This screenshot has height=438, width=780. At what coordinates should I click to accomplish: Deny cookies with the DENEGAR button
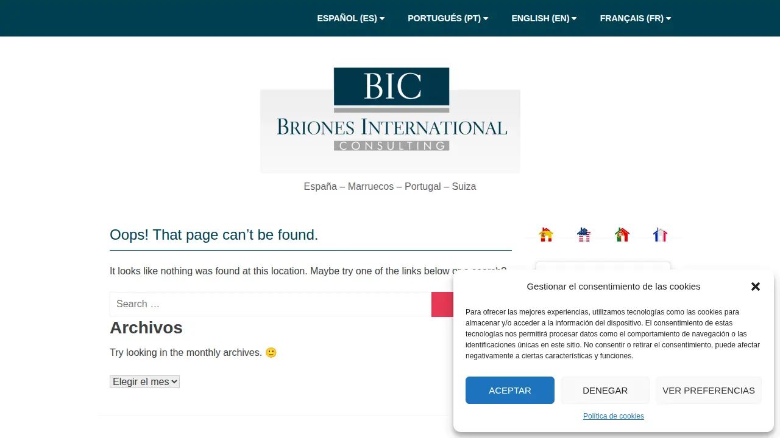(605, 391)
